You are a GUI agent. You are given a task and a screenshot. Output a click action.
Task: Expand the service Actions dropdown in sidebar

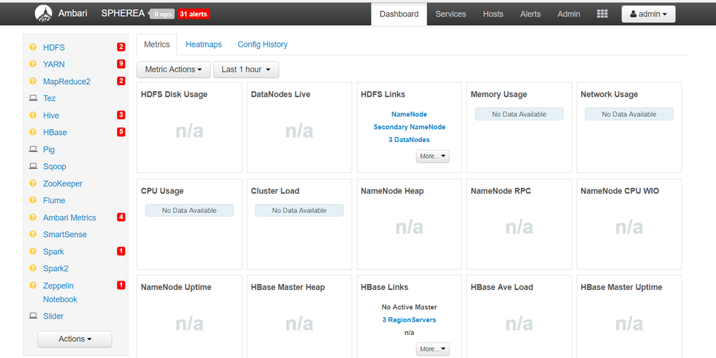pos(75,339)
